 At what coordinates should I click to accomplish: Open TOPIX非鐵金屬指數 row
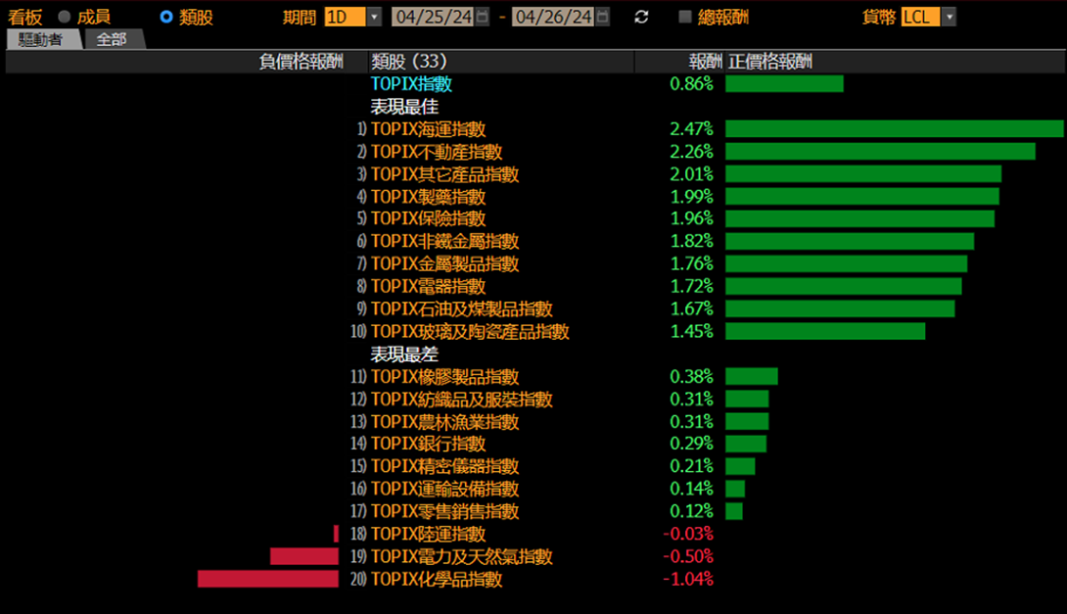[x=444, y=241]
